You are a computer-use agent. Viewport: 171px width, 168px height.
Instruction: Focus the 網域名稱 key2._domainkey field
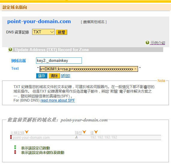point(59,60)
